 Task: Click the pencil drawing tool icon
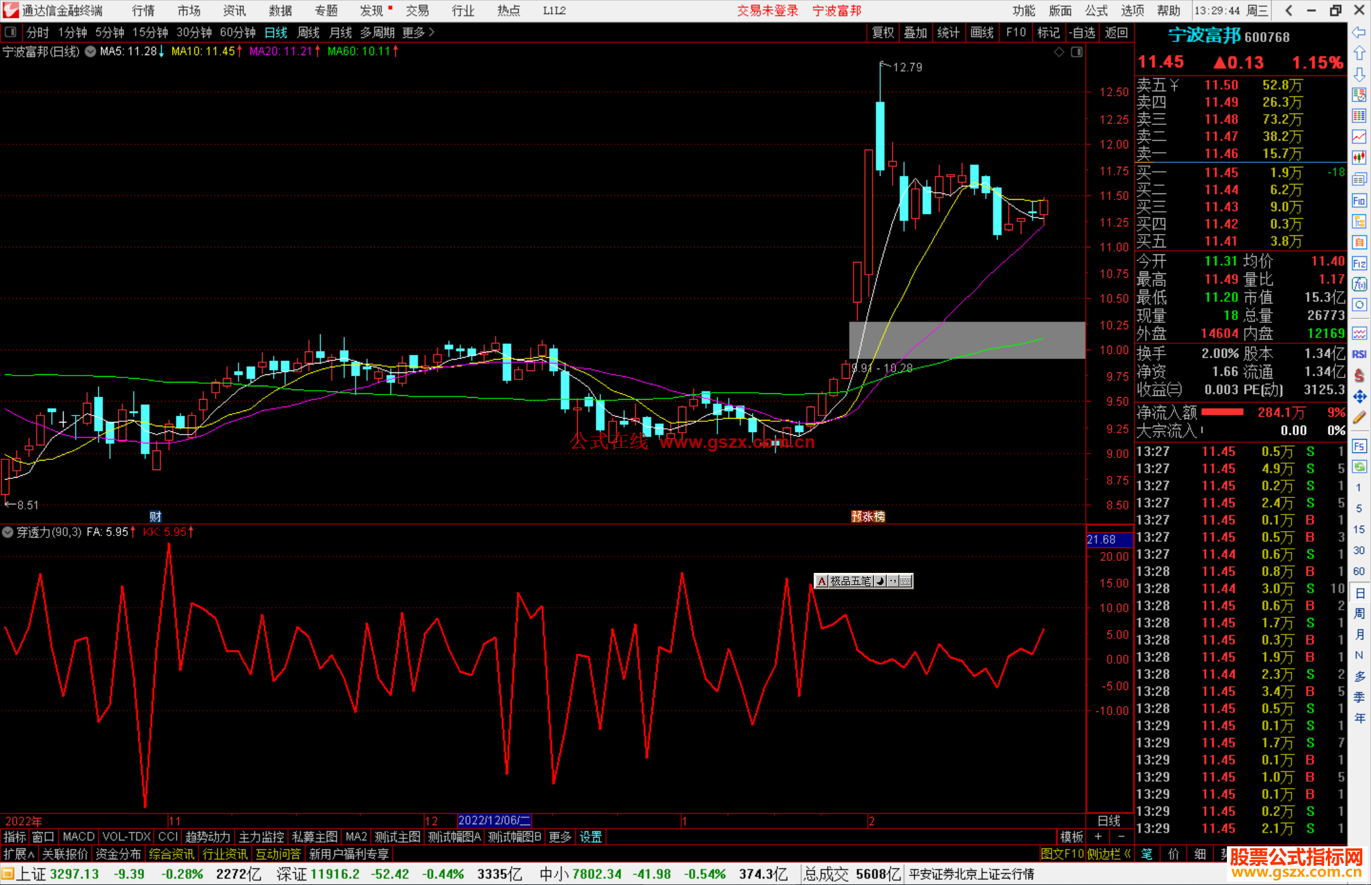point(1359,417)
